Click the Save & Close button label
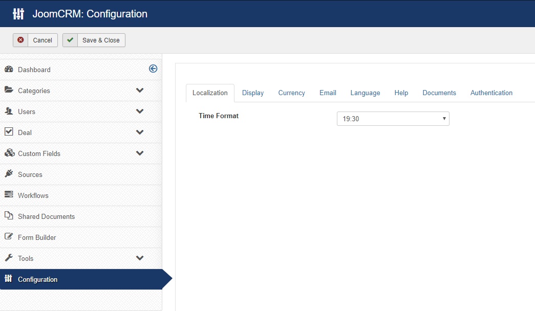The height and width of the screenshot is (311, 535). click(101, 40)
